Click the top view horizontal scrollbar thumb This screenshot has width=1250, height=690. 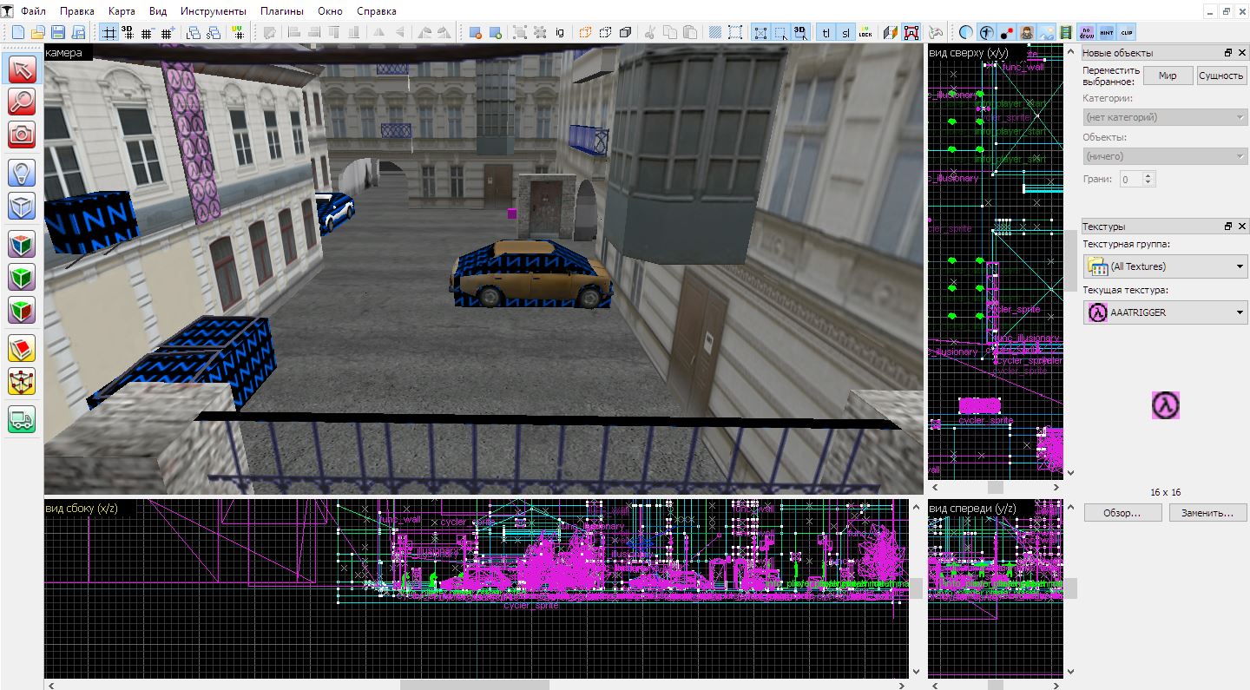(995, 487)
